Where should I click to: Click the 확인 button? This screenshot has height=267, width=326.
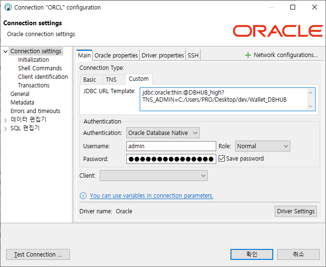coord(252,254)
